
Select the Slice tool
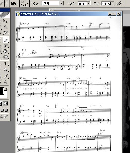[5, 33]
